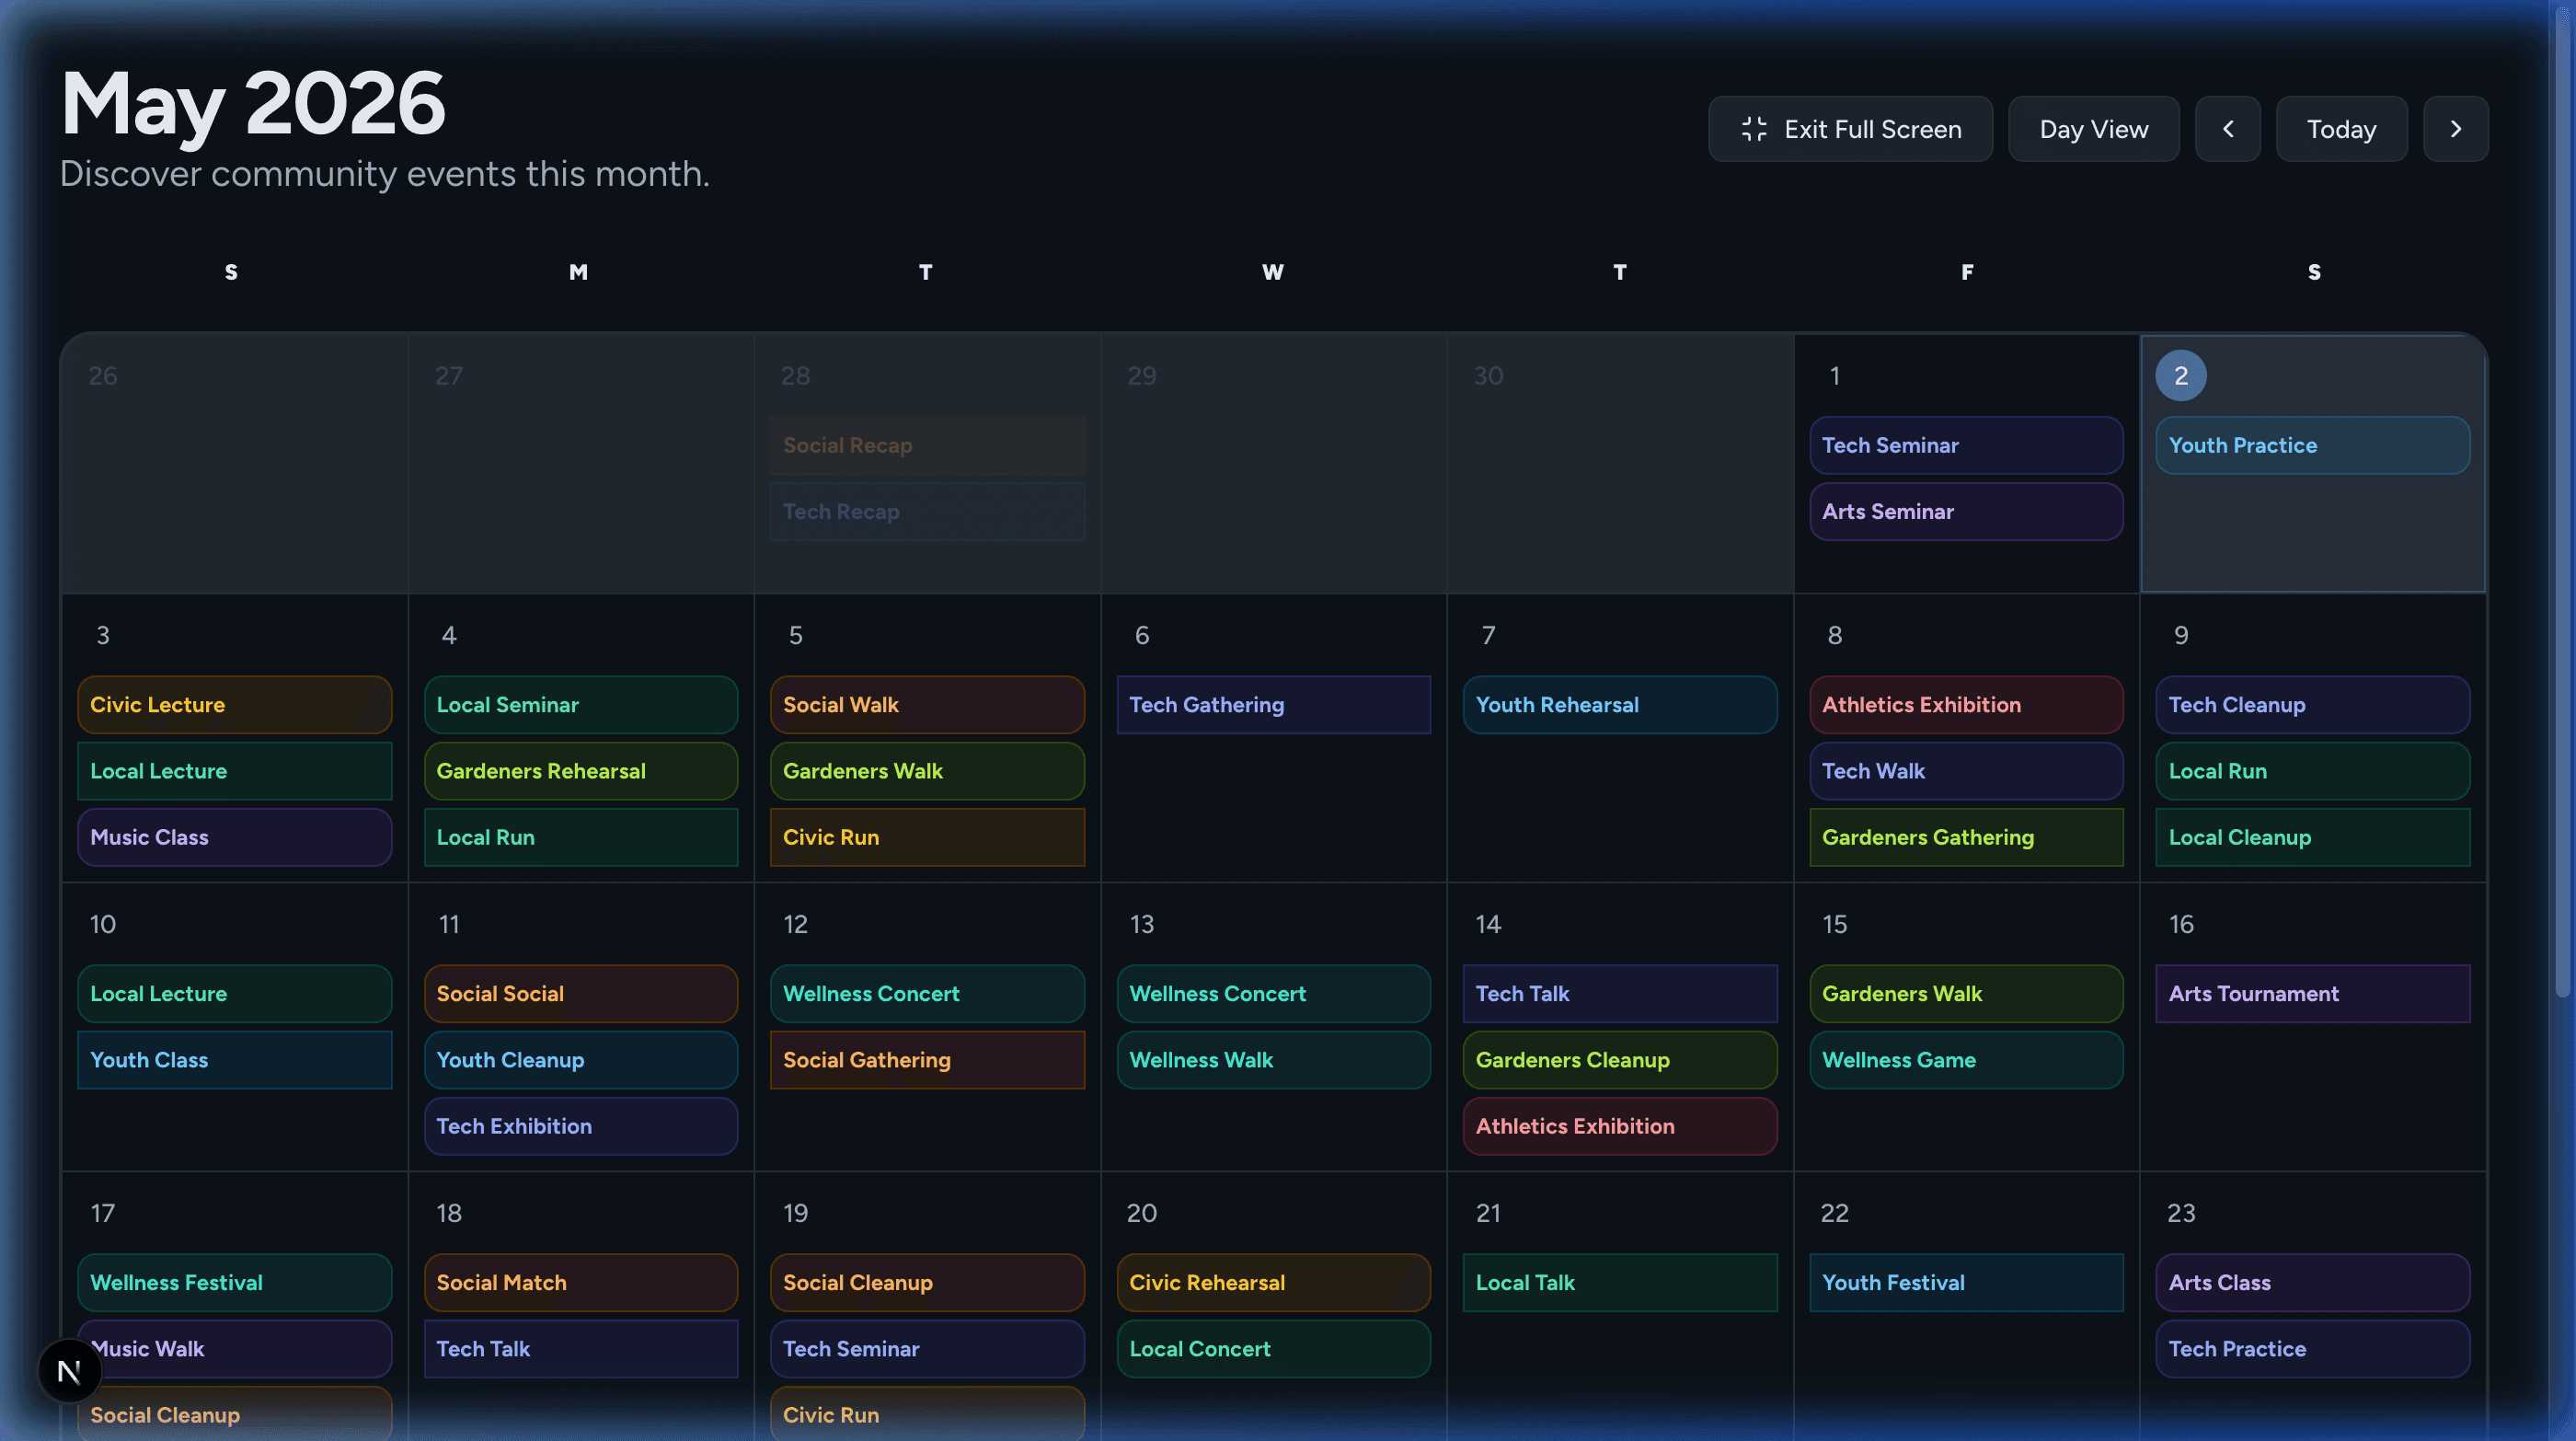This screenshot has height=1441, width=2576.
Task: Open Gardeners Walk event on May 5
Action: pyautogui.click(x=926, y=771)
